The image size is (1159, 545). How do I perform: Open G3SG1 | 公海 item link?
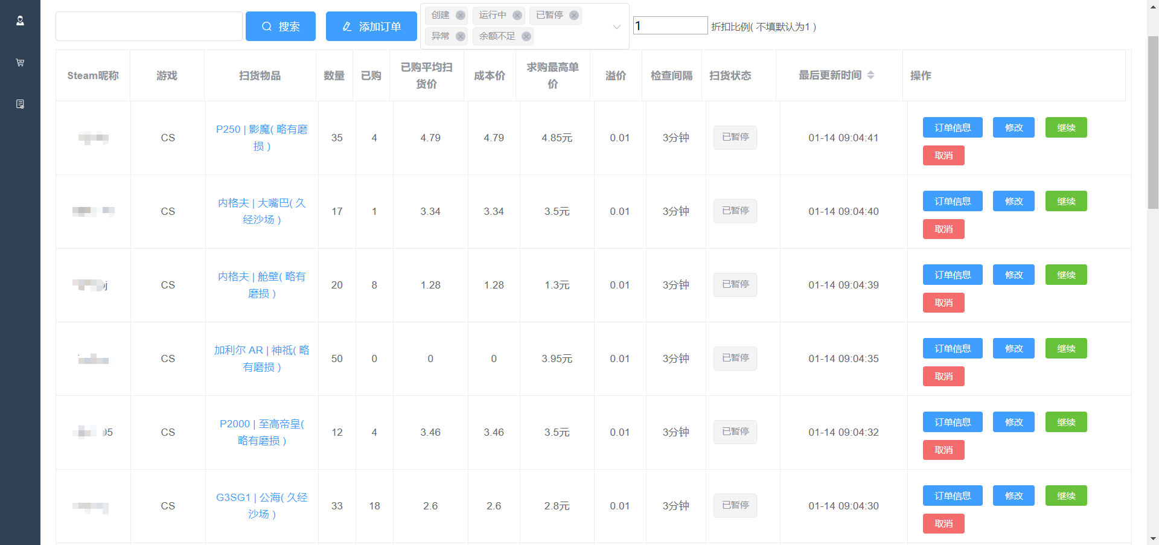262,506
